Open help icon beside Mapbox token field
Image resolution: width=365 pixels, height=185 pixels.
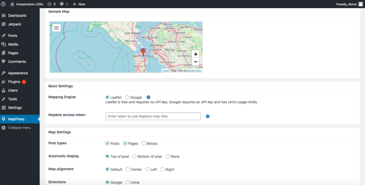click(208, 116)
